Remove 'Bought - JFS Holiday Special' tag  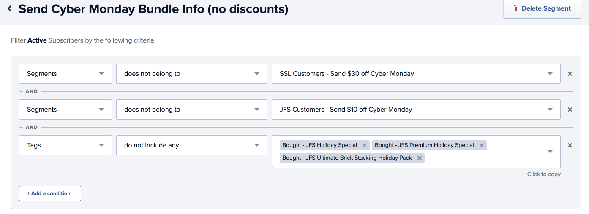(365, 145)
